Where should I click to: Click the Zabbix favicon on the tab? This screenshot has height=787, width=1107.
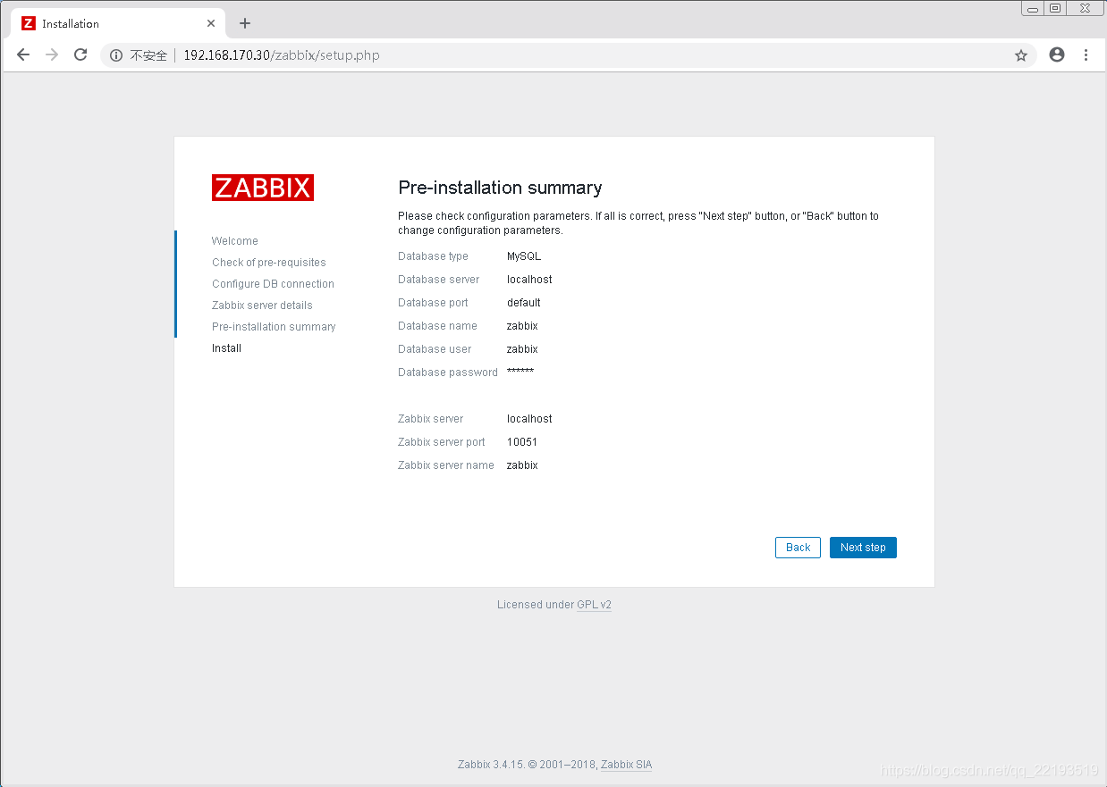pyautogui.click(x=29, y=23)
